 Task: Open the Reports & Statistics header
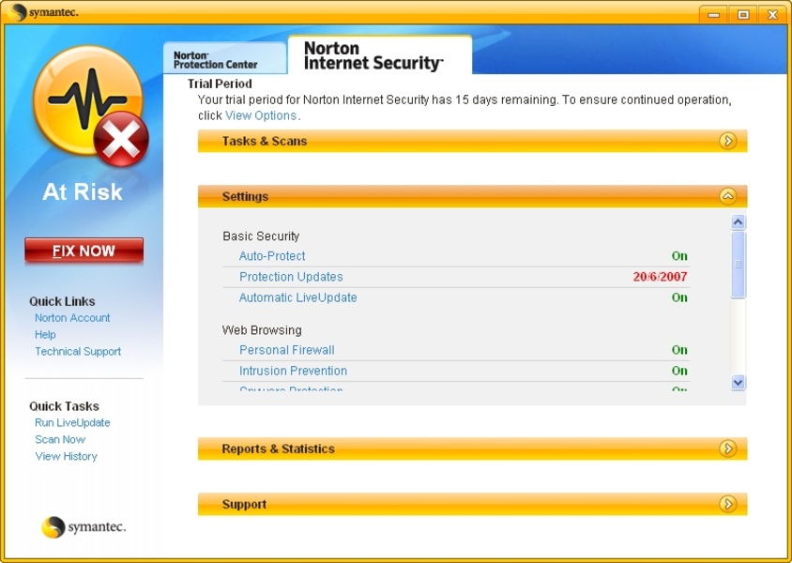point(472,449)
